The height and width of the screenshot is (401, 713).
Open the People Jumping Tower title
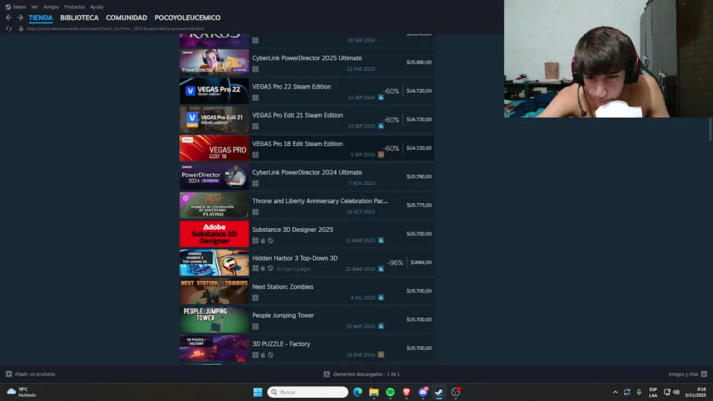pos(283,316)
